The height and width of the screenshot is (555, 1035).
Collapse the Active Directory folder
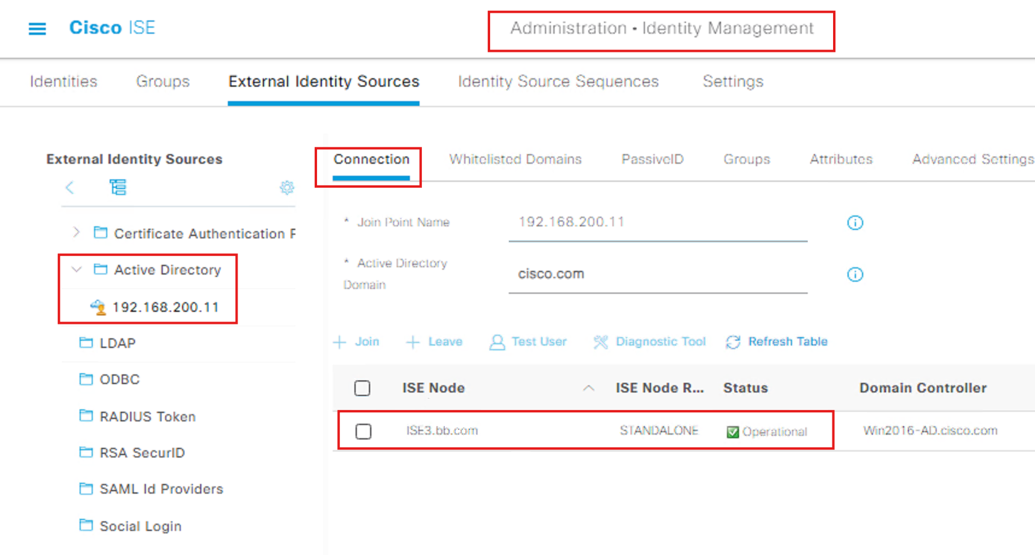pos(76,270)
